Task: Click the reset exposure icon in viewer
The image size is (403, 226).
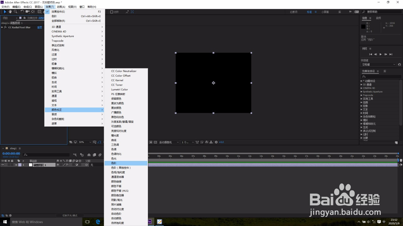Action: click(216, 142)
